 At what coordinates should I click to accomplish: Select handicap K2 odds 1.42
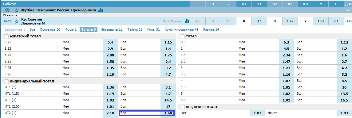290,21
